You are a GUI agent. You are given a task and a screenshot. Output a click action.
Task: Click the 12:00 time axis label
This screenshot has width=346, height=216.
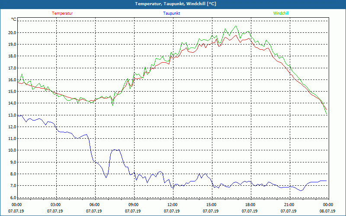(172, 205)
